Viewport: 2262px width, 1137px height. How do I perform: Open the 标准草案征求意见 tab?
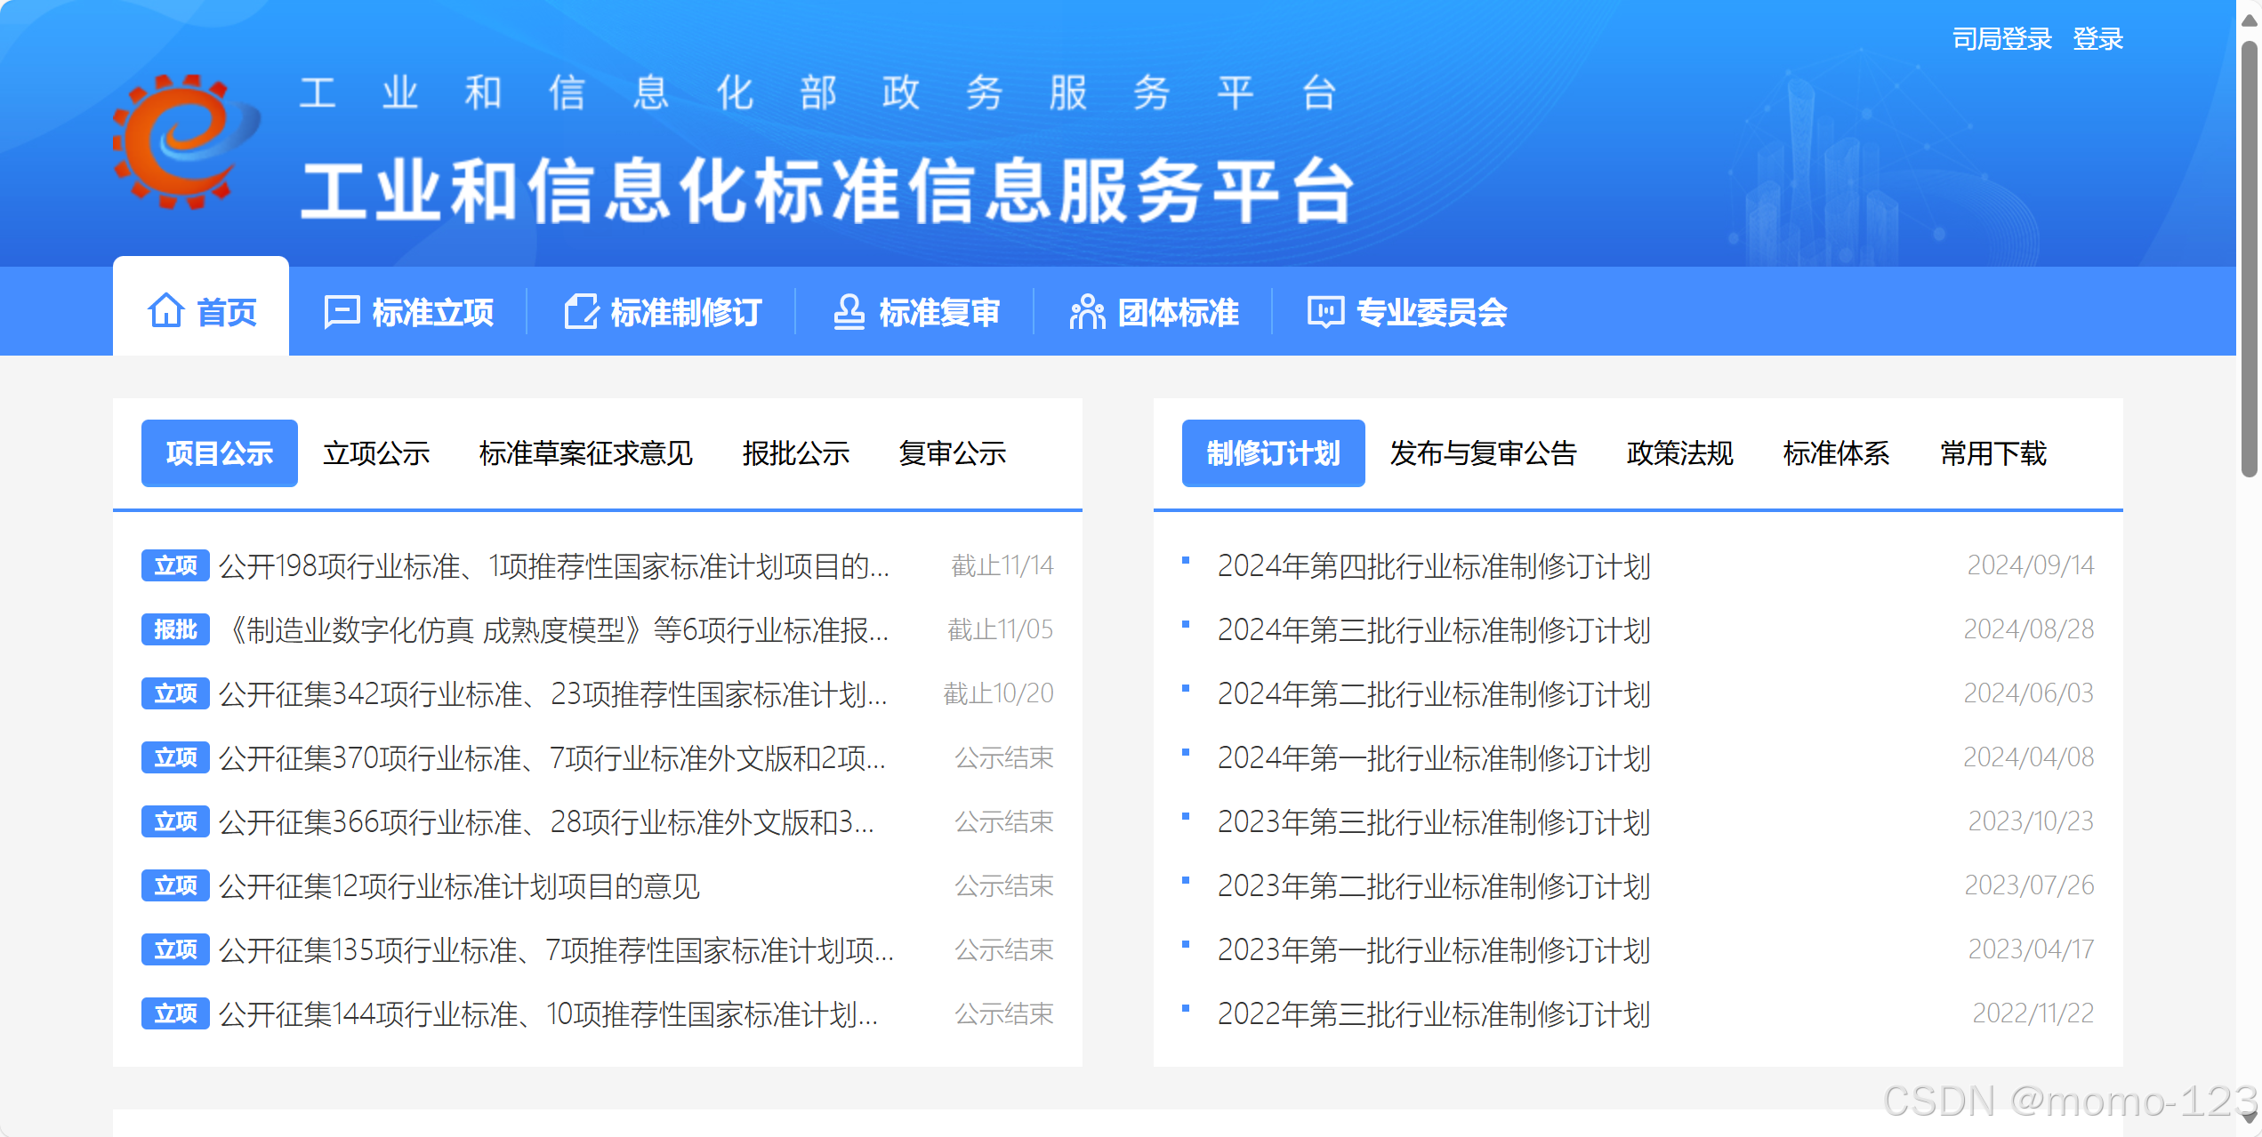(585, 453)
